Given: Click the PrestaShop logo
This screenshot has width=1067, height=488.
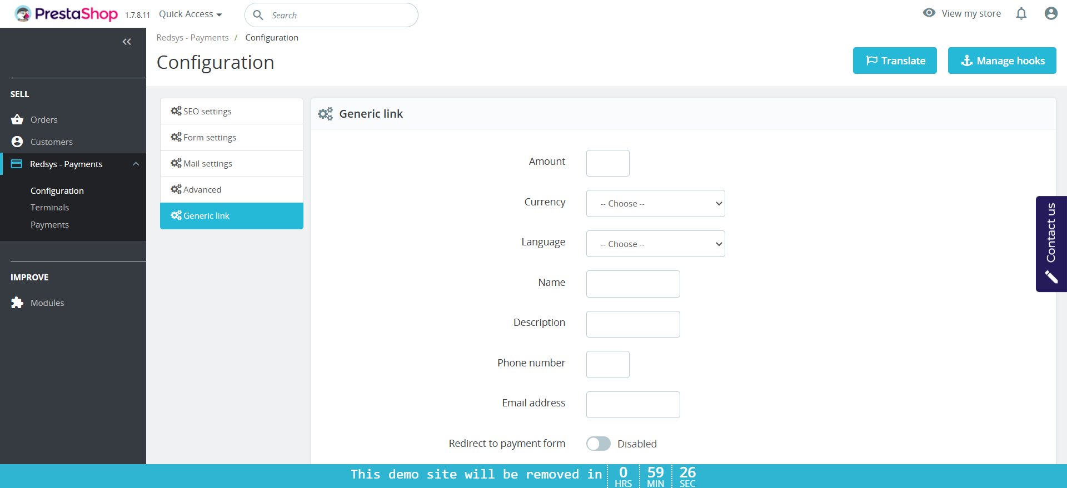Looking at the screenshot, I should [x=66, y=14].
